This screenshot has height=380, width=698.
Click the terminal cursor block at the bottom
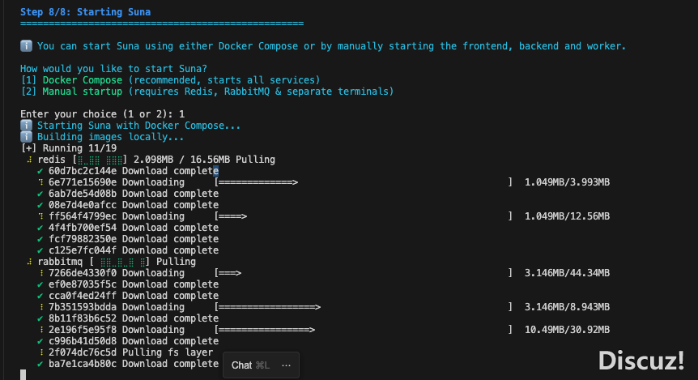(x=23, y=374)
